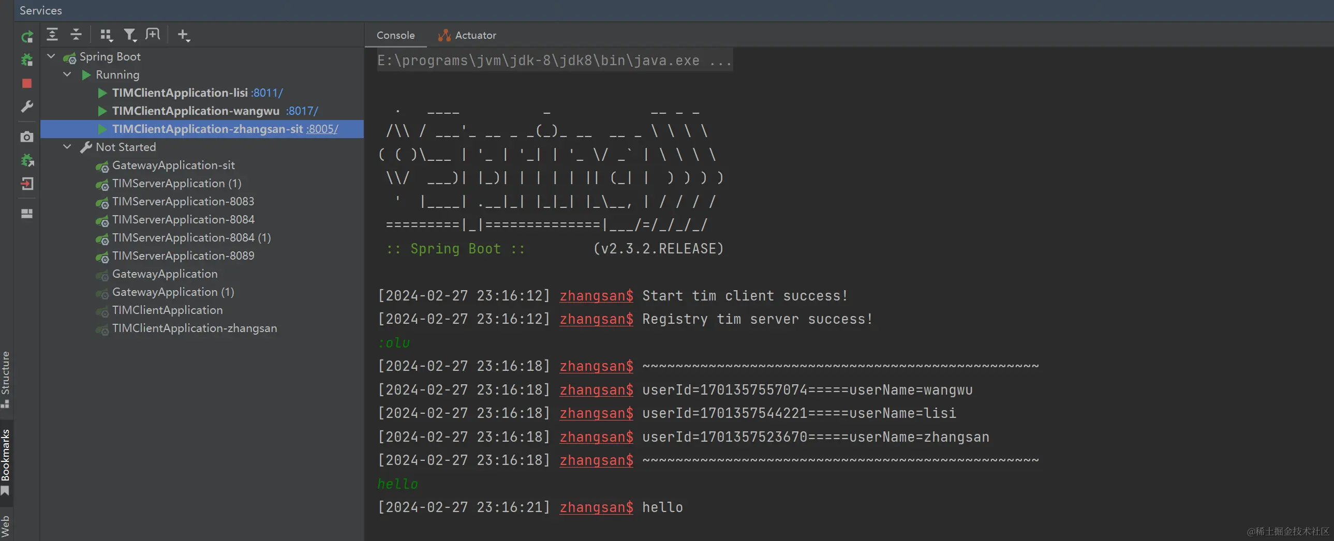Open the :8017/ port link
Image resolution: width=1334 pixels, height=541 pixels.
tap(302, 111)
